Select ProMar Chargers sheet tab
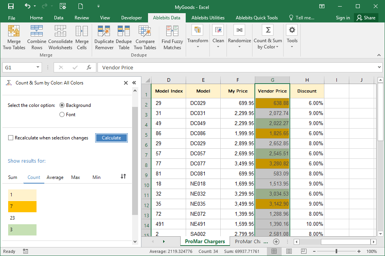 205,242
